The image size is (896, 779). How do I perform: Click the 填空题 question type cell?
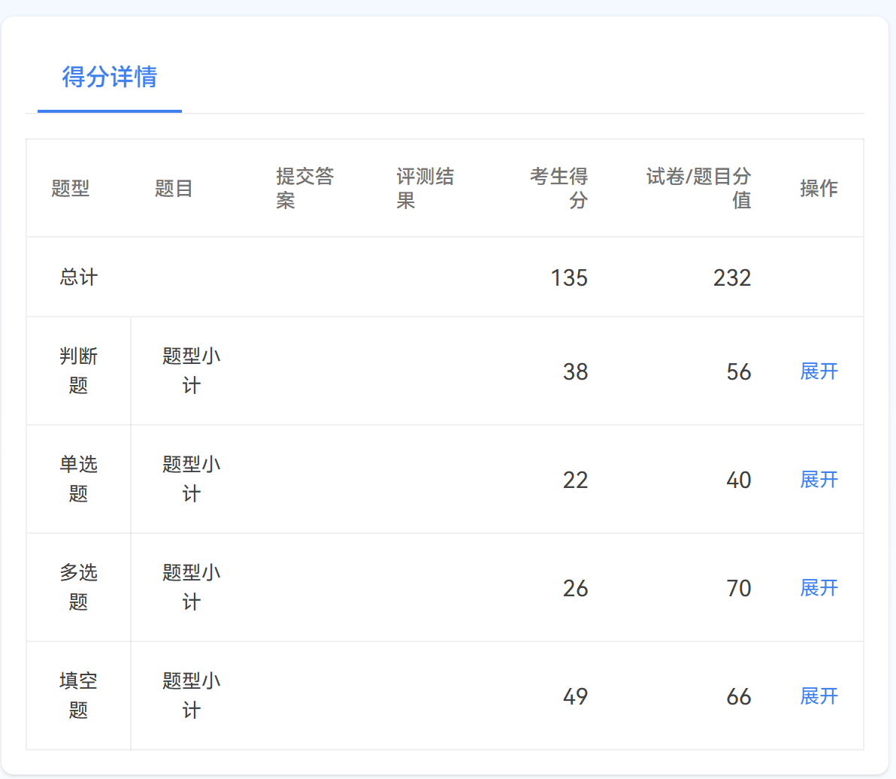(x=79, y=696)
